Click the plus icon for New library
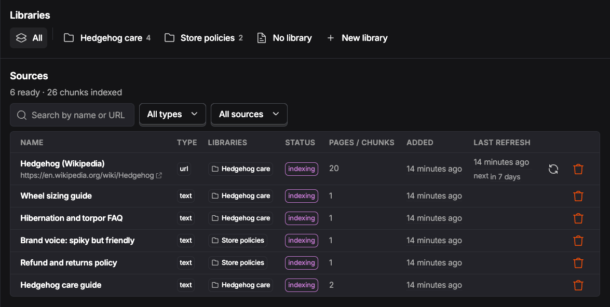610x307 pixels. (331, 38)
